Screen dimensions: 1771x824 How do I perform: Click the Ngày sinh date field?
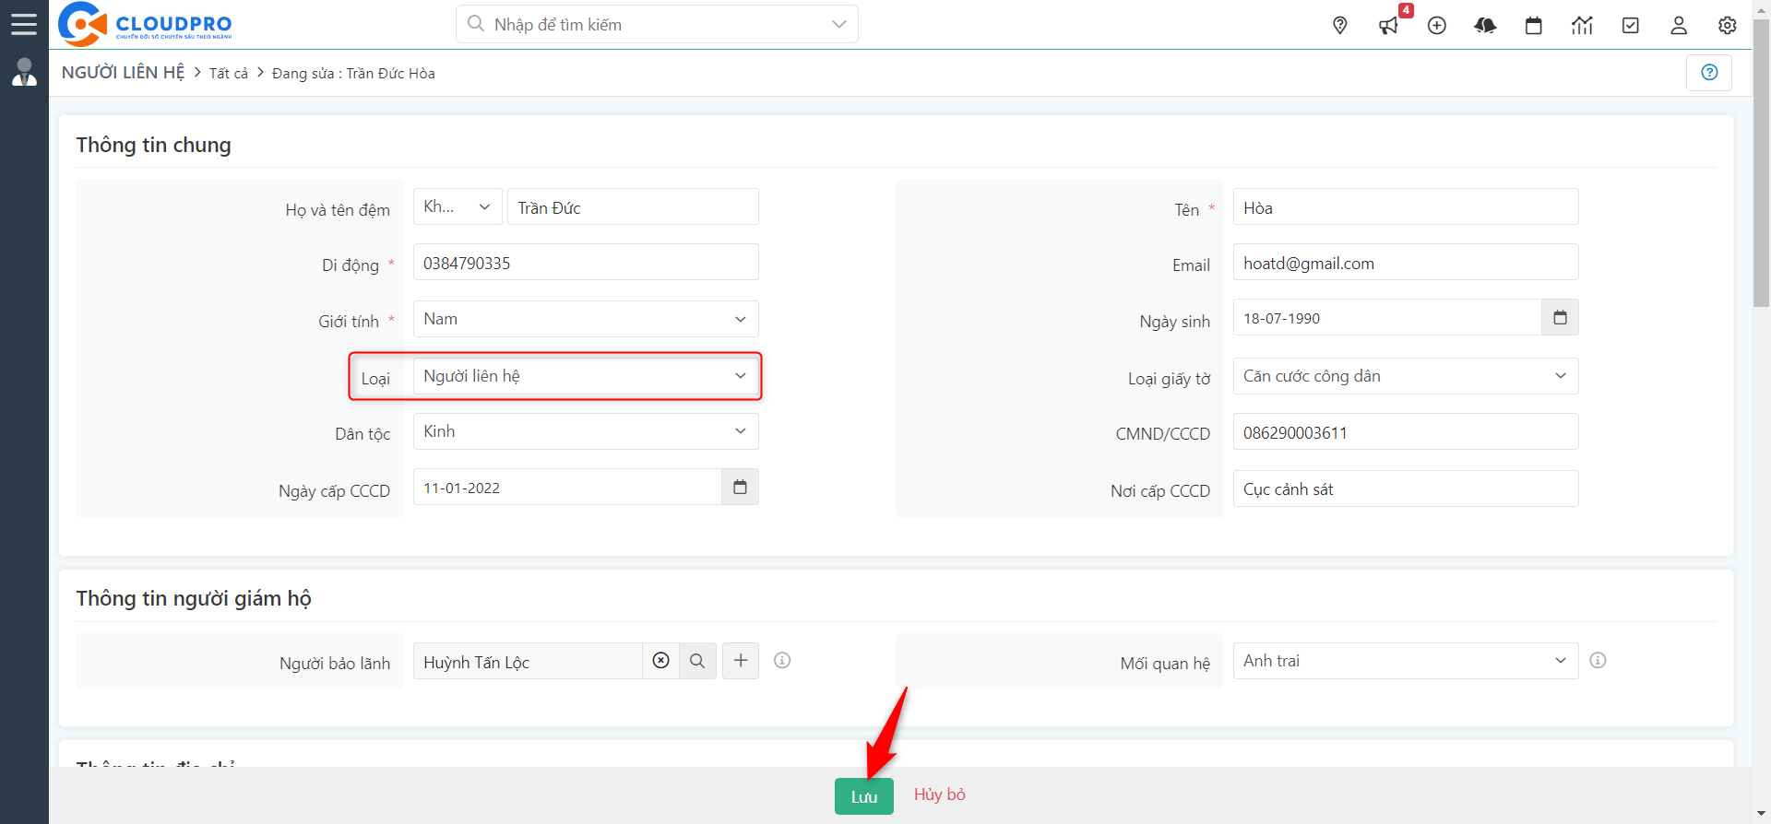(x=1387, y=318)
